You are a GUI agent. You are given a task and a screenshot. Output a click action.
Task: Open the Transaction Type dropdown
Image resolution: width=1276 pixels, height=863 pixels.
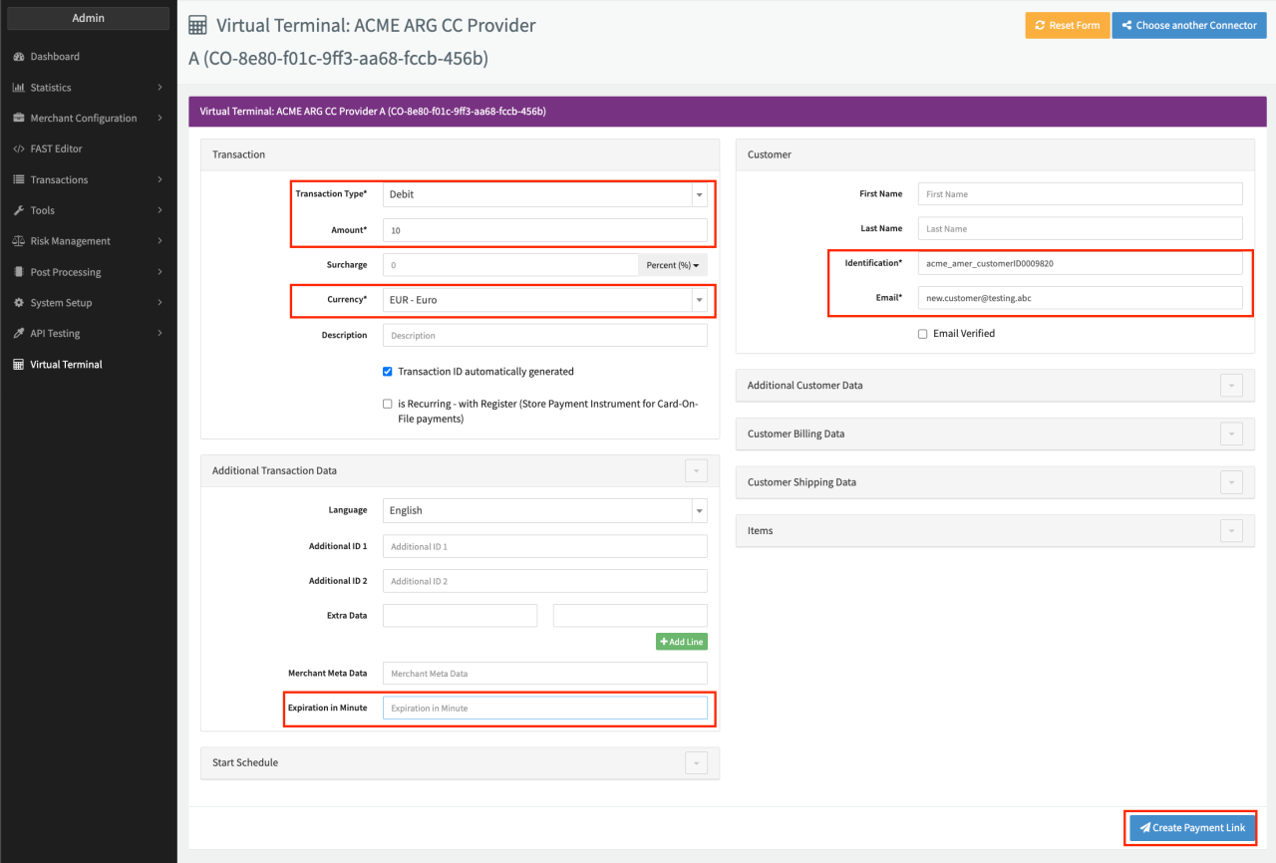click(544, 194)
